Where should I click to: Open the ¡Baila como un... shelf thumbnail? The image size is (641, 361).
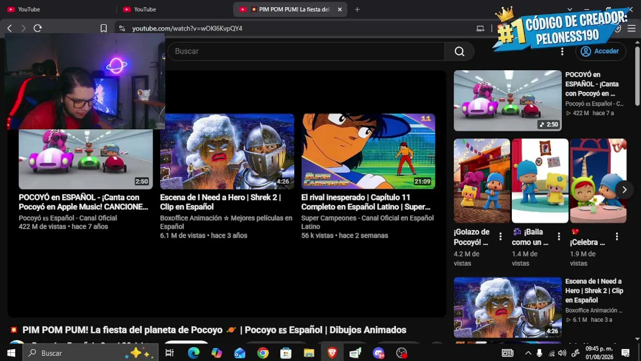(x=540, y=180)
